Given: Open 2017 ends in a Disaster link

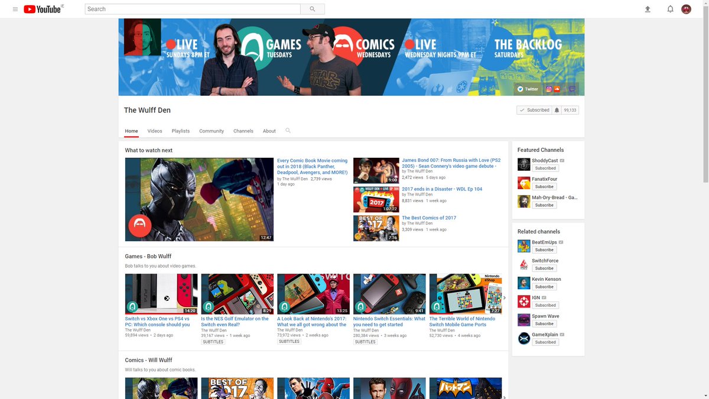Looking at the screenshot, I should pyautogui.click(x=442, y=189).
